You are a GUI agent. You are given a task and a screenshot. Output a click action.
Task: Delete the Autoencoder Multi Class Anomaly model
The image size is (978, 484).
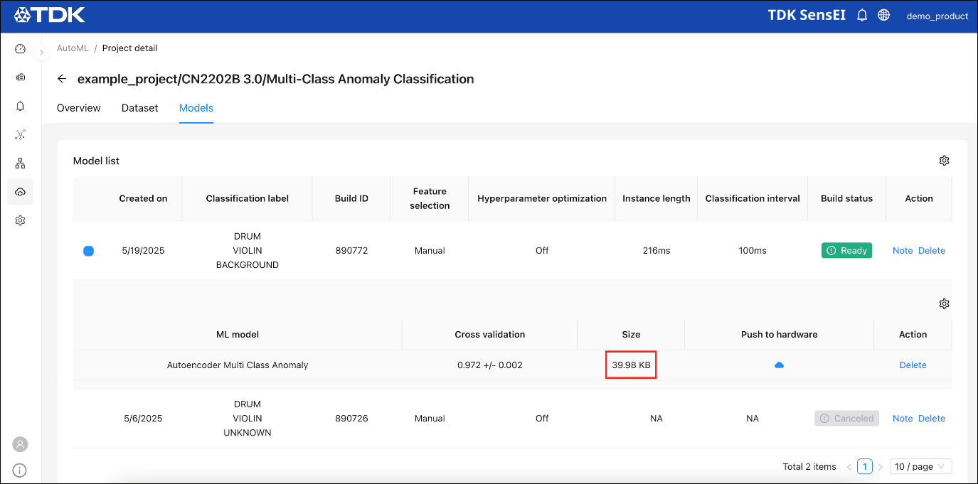coord(913,365)
